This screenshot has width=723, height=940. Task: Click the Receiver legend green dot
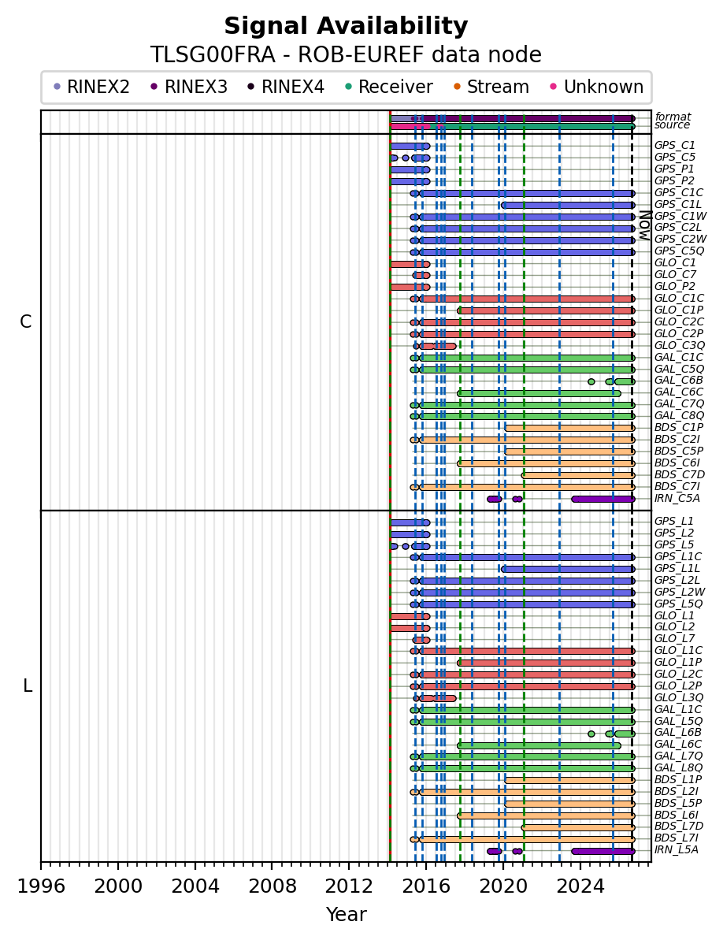348,87
